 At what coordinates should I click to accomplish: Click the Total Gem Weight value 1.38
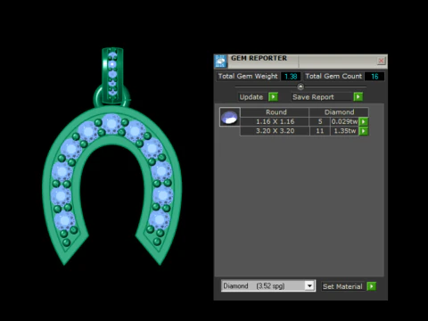point(291,77)
